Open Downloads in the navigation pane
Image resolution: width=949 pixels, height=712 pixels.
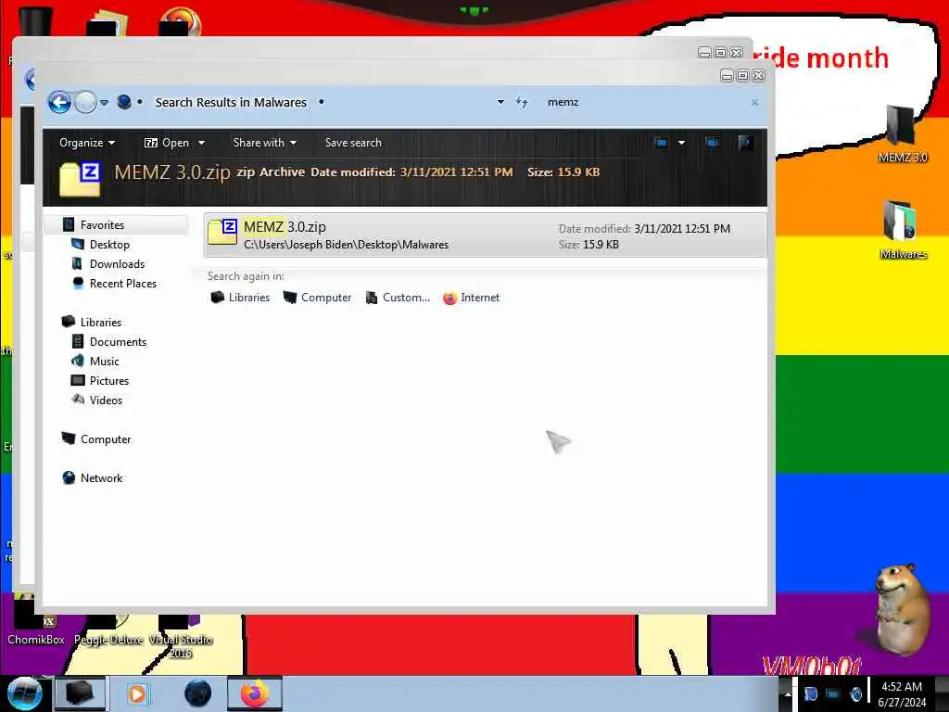pyautogui.click(x=117, y=264)
